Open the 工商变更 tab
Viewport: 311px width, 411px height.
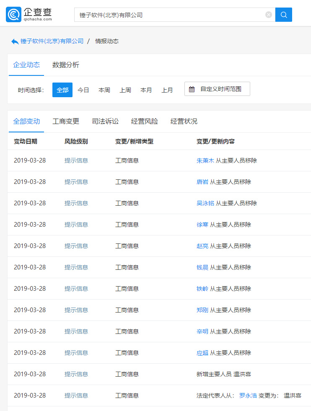66,121
